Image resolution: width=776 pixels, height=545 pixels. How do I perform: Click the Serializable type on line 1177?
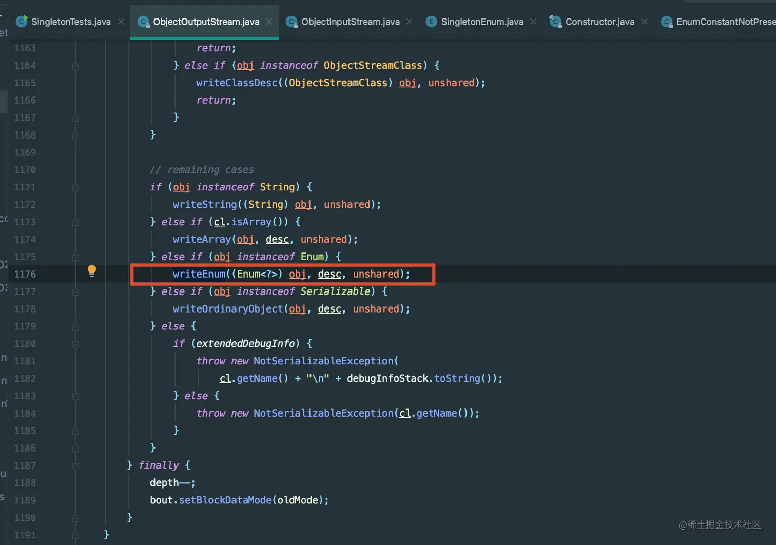tap(335, 291)
